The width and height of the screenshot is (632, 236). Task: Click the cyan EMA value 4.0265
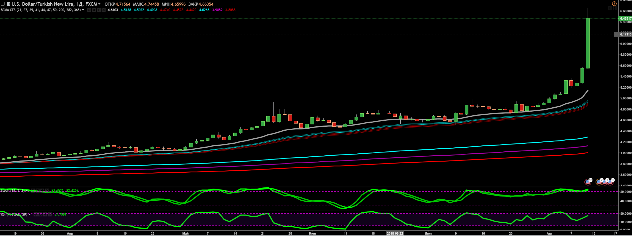tap(204, 10)
